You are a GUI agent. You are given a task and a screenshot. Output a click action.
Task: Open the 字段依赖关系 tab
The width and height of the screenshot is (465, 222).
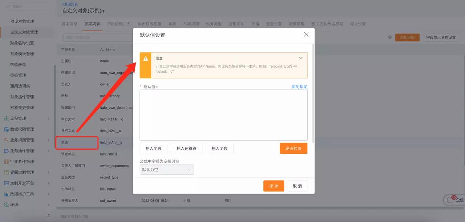(119, 24)
